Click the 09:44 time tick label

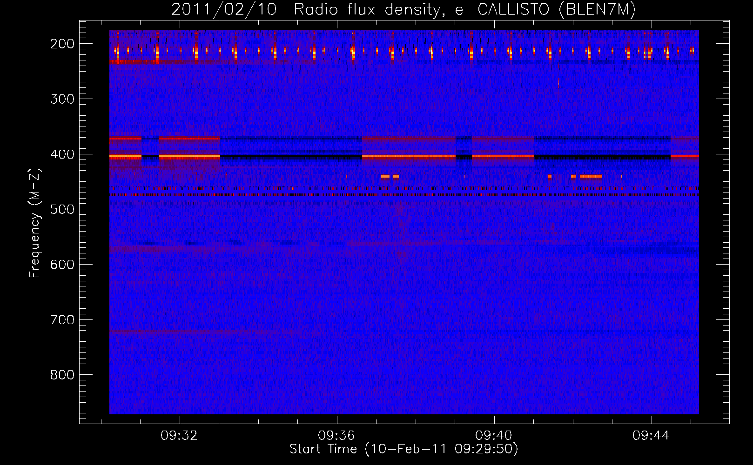pos(651,436)
